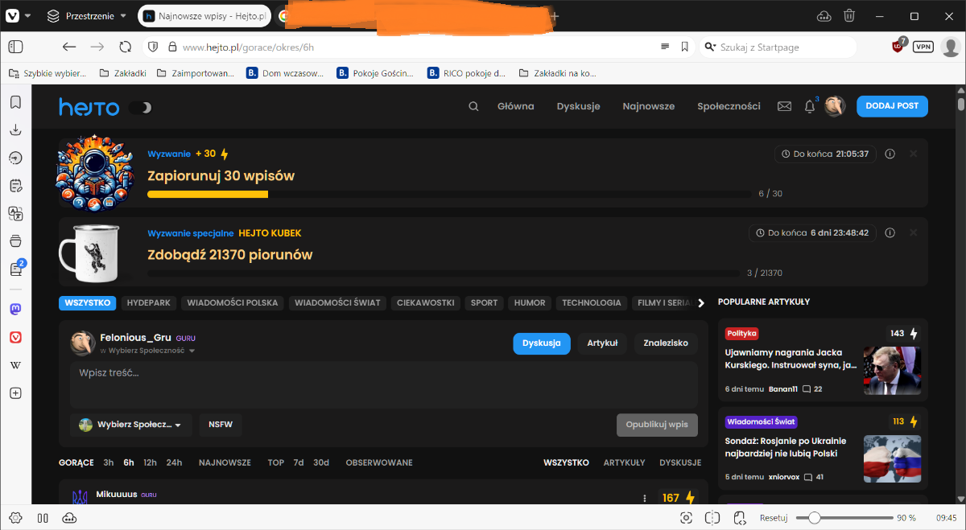
Task: Select the HUMOR category tab
Action: (x=529, y=303)
